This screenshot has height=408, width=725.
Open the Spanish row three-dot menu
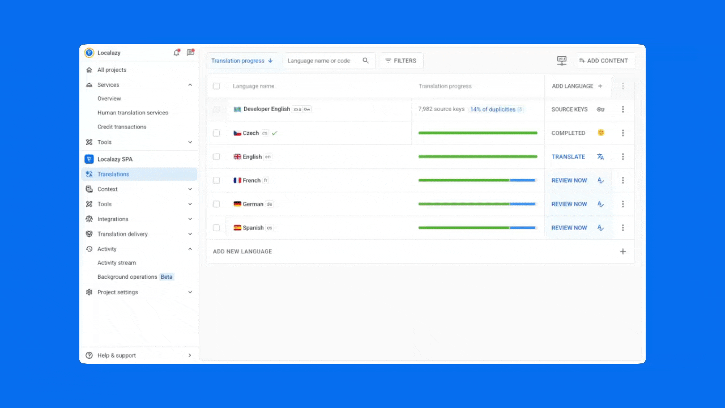click(x=623, y=228)
